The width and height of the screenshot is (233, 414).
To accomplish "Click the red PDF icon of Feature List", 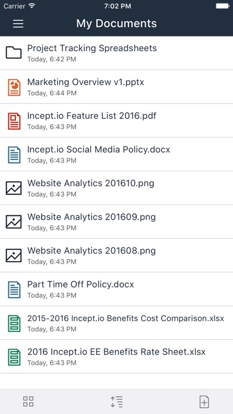I will [x=14, y=121].
